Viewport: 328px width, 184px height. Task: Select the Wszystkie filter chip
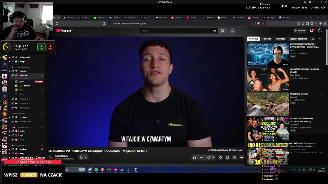coord(253,39)
